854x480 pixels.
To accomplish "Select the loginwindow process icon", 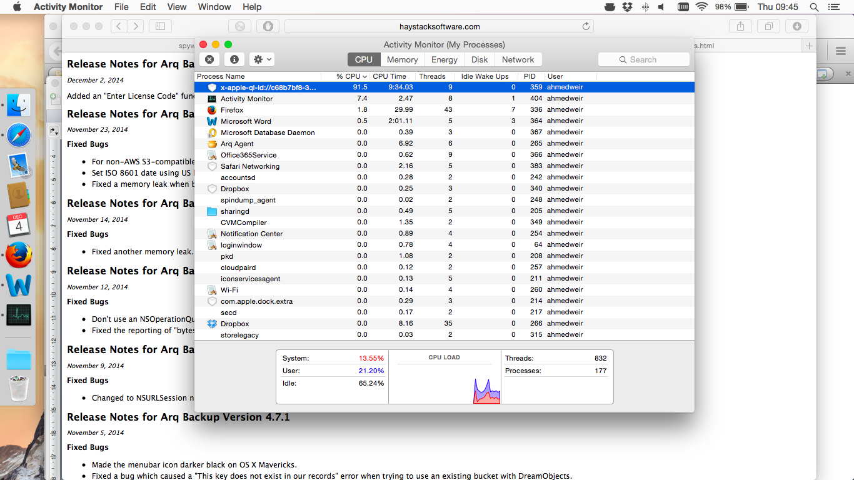I will 212,245.
